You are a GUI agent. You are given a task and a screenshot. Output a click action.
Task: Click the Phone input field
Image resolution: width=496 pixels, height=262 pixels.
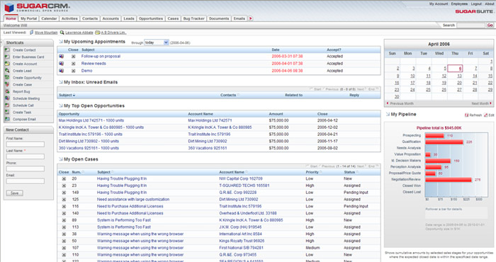(26, 169)
